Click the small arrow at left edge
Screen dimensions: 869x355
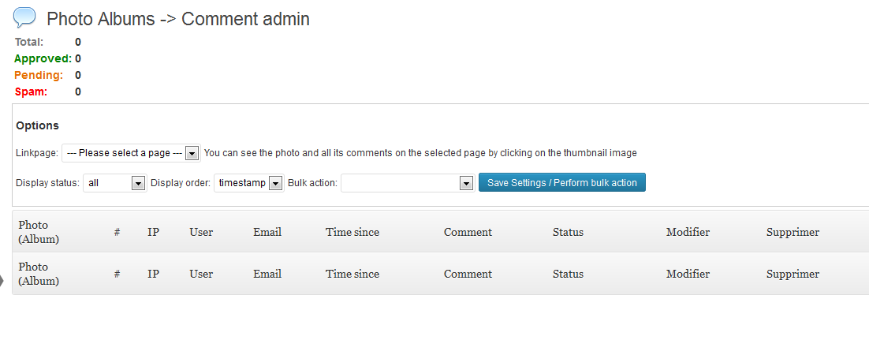click(x=2, y=281)
